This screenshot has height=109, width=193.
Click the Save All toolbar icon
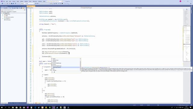click(13, 3)
